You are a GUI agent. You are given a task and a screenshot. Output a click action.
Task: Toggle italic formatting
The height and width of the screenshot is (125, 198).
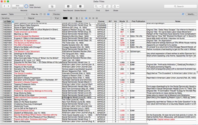coord(79,18)
